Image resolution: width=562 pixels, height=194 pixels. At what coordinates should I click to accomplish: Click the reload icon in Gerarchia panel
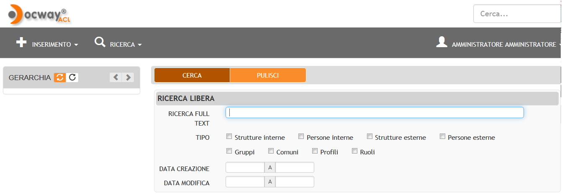72,77
